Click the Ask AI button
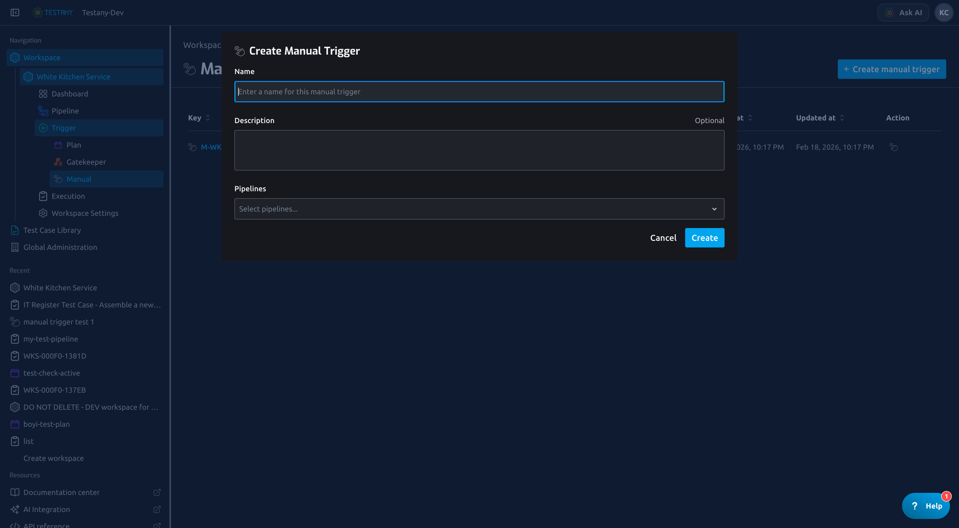This screenshot has height=528, width=959. point(903,13)
